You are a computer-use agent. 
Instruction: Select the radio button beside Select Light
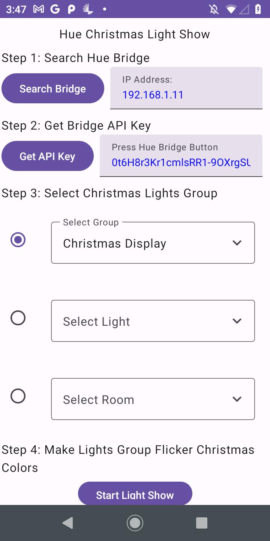tap(18, 318)
